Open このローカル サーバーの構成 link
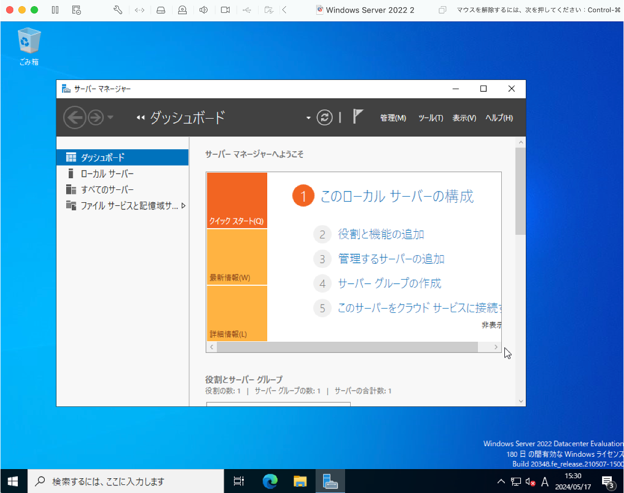 point(397,196)
